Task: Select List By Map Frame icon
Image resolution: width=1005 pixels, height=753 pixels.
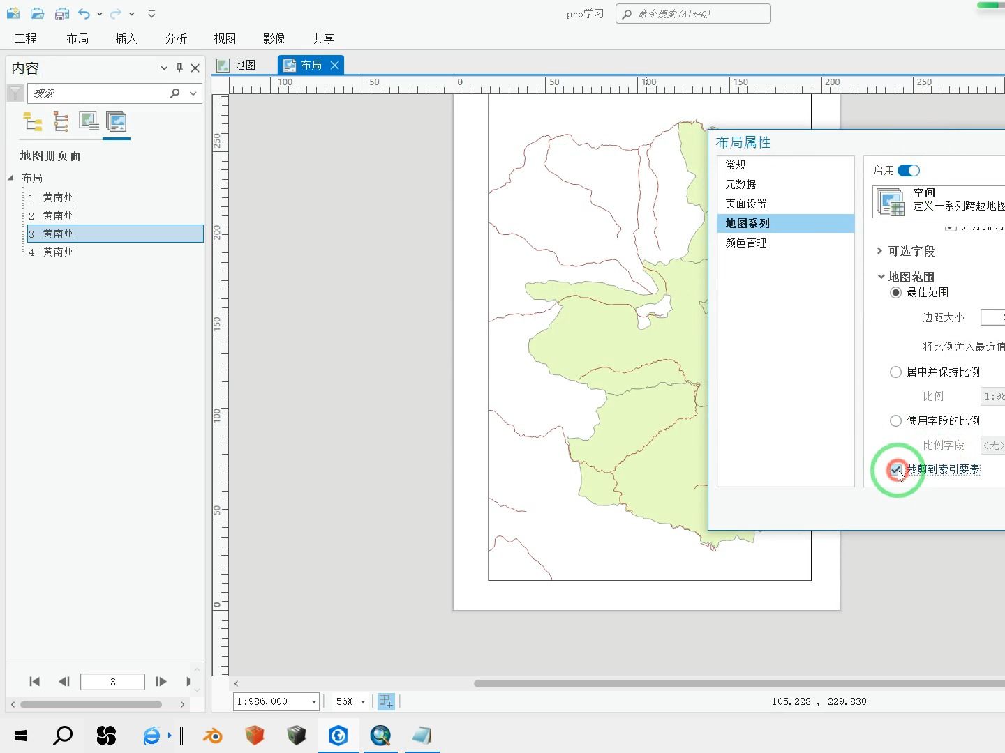Action: pos(89,121)
